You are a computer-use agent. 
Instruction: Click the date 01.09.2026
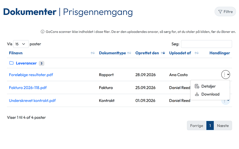[145, 101]
